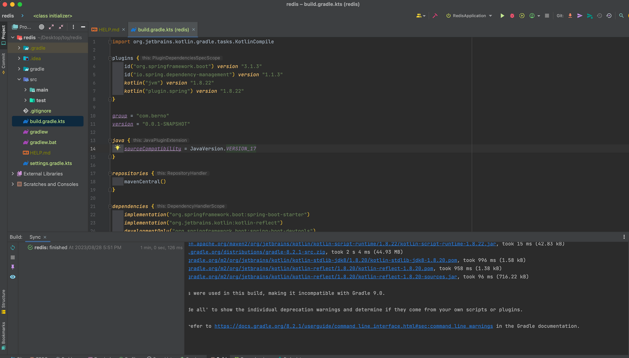Toggle Build view eye icon
Viewport: 629px width, 358px height.
click(13, 277)
